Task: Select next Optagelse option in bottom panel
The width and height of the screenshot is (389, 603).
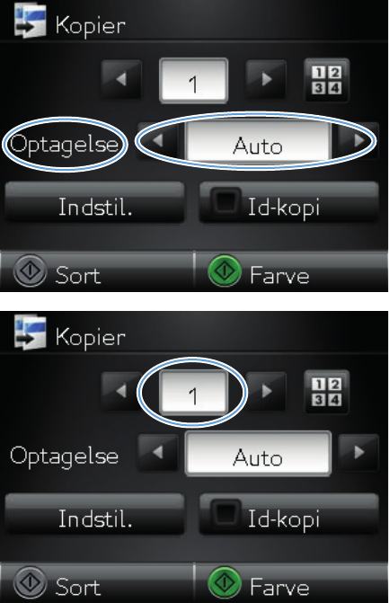Action: click(x=358, y=453)
